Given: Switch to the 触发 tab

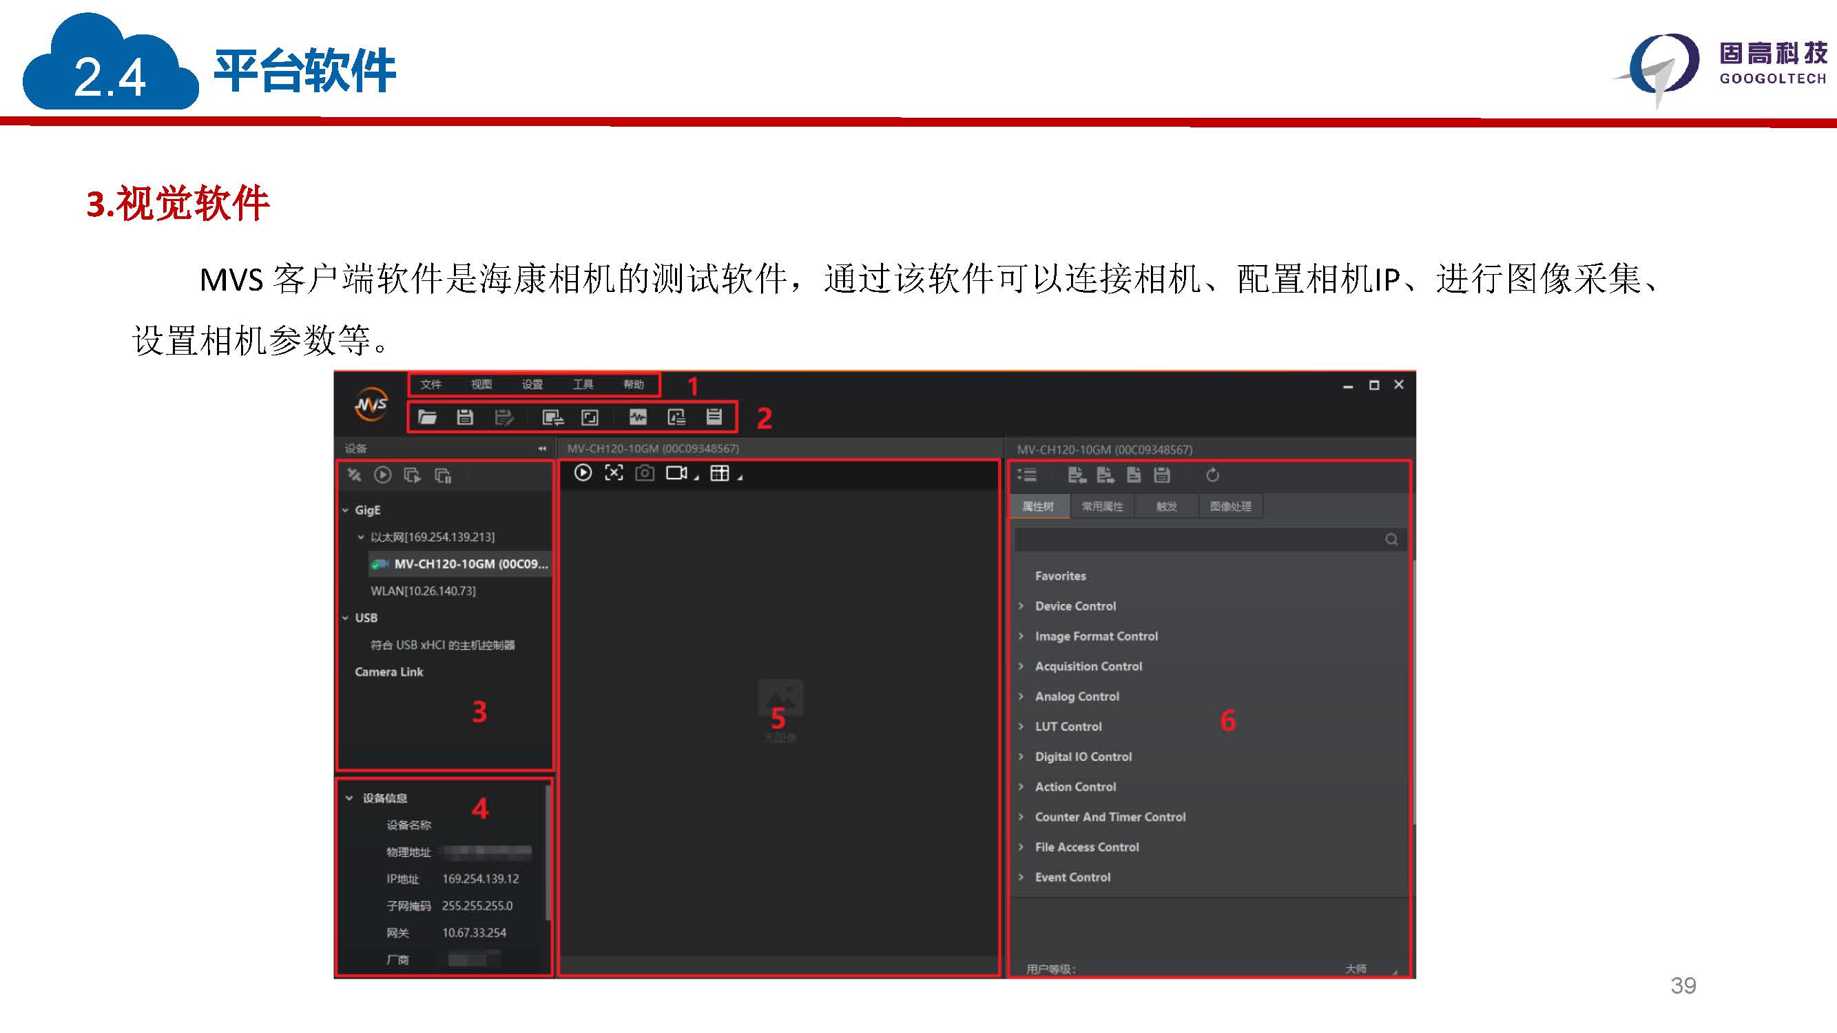Looking at the screenshot, I should [x=1167, y=506].
